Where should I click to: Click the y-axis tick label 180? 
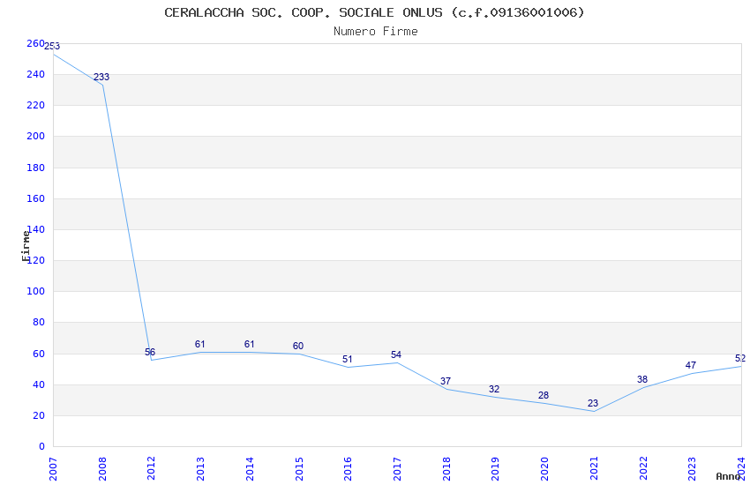coord(35,168)
